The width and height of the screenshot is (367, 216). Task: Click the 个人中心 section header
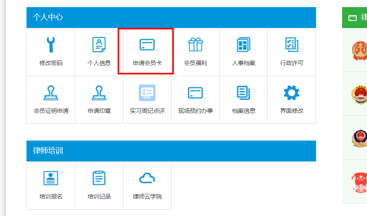[x=48, y=17]
